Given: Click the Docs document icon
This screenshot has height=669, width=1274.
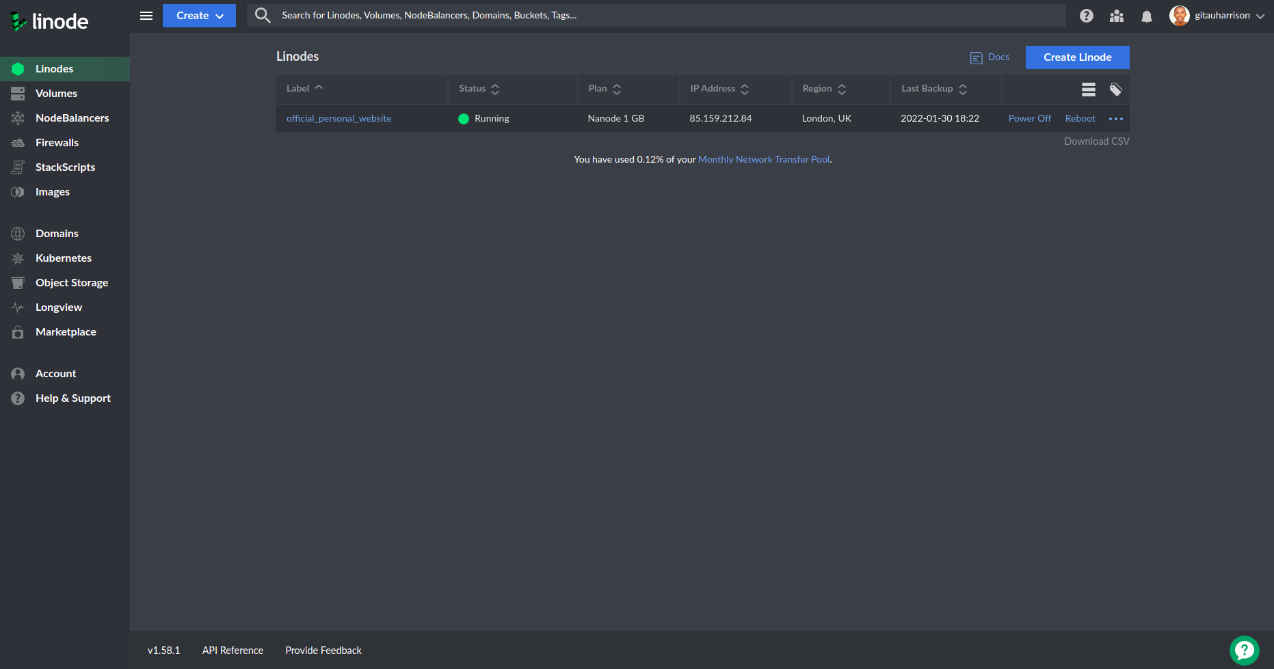Looking at the screenshot, I should click(x=977, y=58).
